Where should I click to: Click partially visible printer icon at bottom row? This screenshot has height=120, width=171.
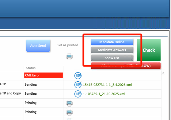69,119
